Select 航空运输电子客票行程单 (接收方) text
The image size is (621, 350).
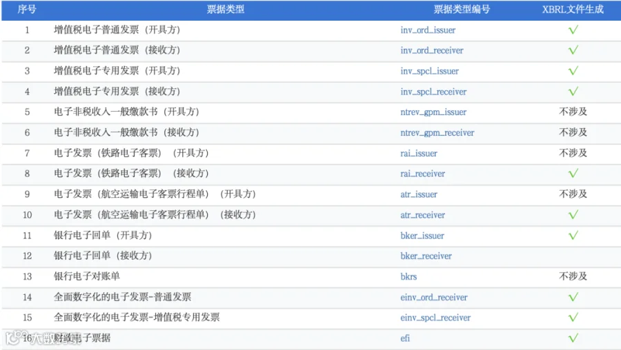tap(155, 215)
